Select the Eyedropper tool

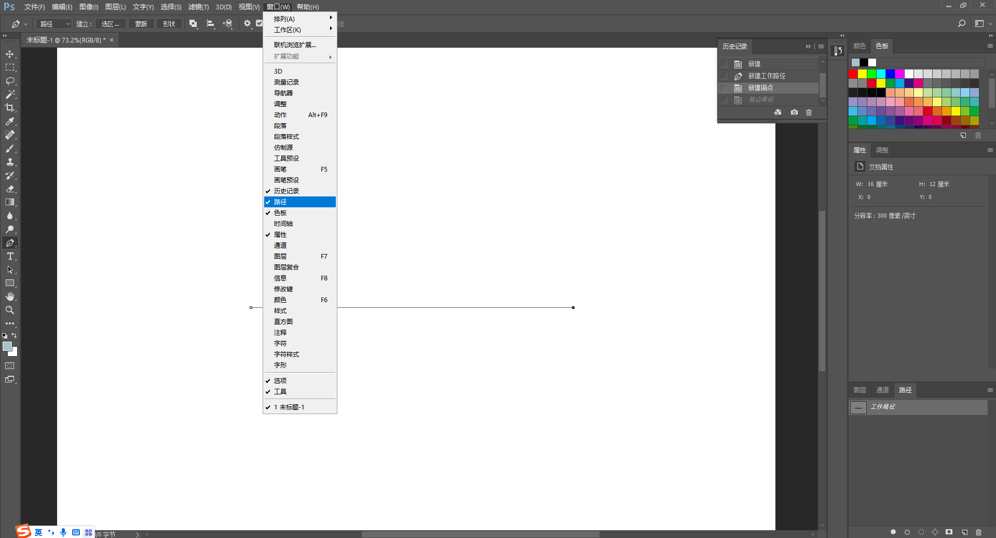[10, 121]
